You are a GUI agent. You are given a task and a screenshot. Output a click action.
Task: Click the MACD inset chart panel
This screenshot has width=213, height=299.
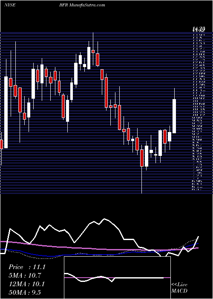point(117,278)
